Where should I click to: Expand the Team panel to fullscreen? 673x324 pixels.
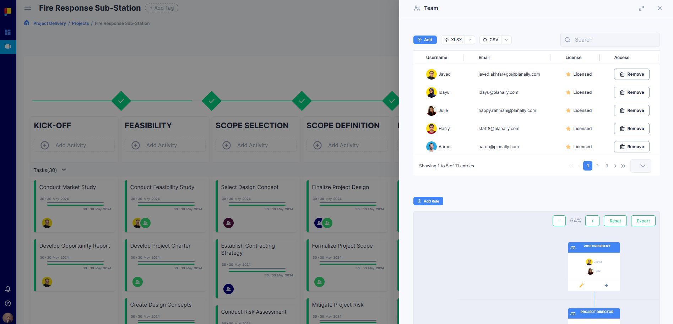641,8
